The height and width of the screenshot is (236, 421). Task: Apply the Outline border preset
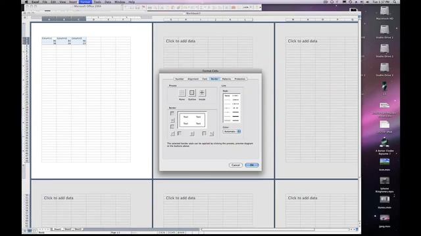(x=191, y=92)
